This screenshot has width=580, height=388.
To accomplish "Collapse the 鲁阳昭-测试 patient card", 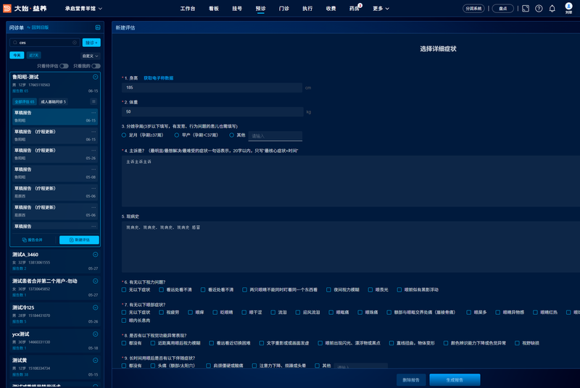I will [96, 77].
